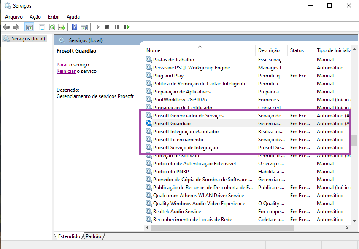Open the Help question-mark icon
Viewport: 359px width, 249px height.
pos(74,27)
